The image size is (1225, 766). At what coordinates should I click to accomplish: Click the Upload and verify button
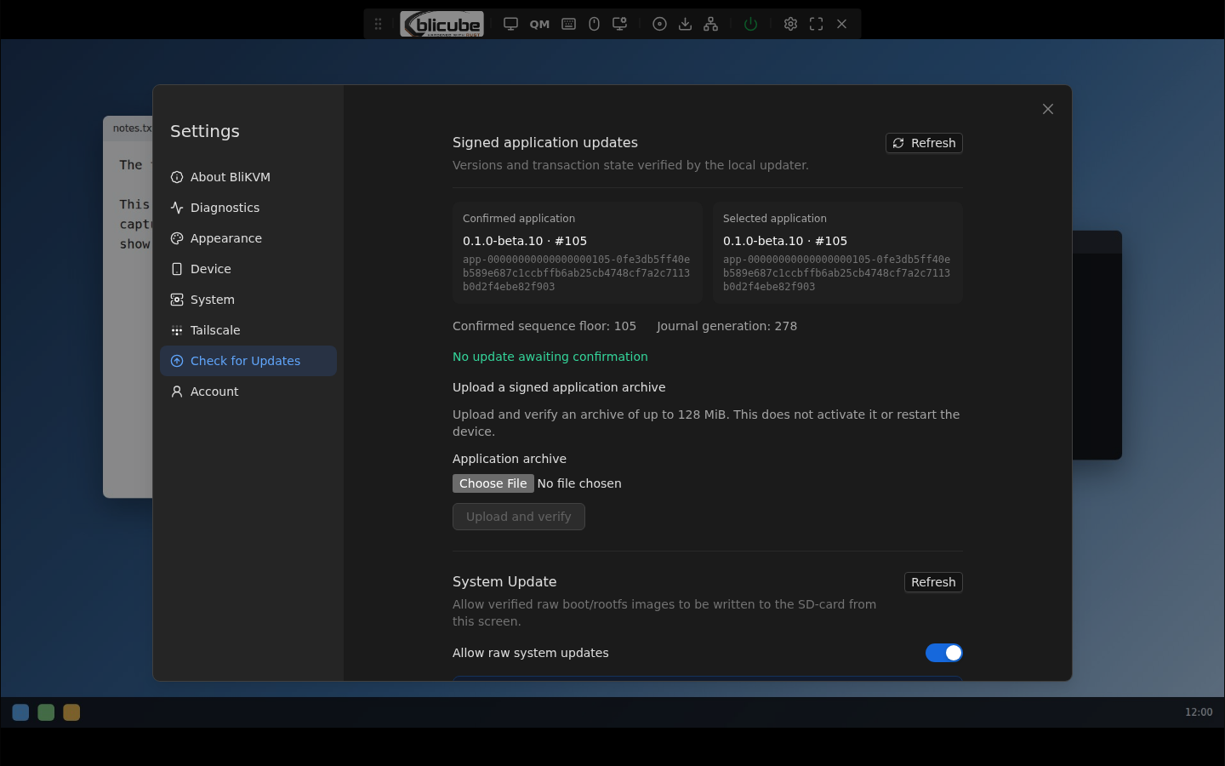[519, 517]
